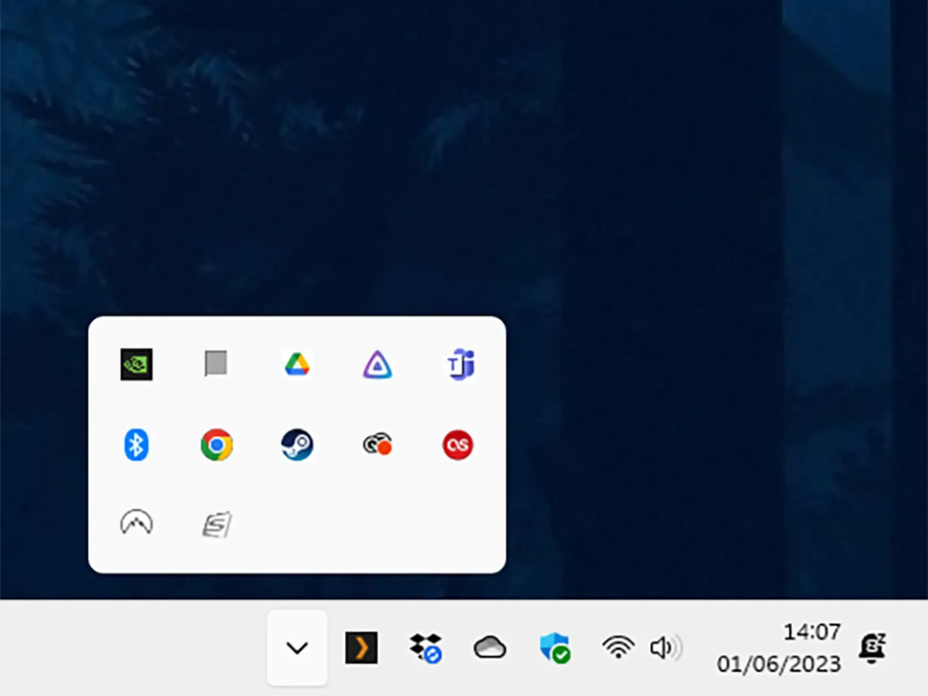Open Bluetooth devices icon
The width and height of the screenshot is (928, 696).
(136, 444)
